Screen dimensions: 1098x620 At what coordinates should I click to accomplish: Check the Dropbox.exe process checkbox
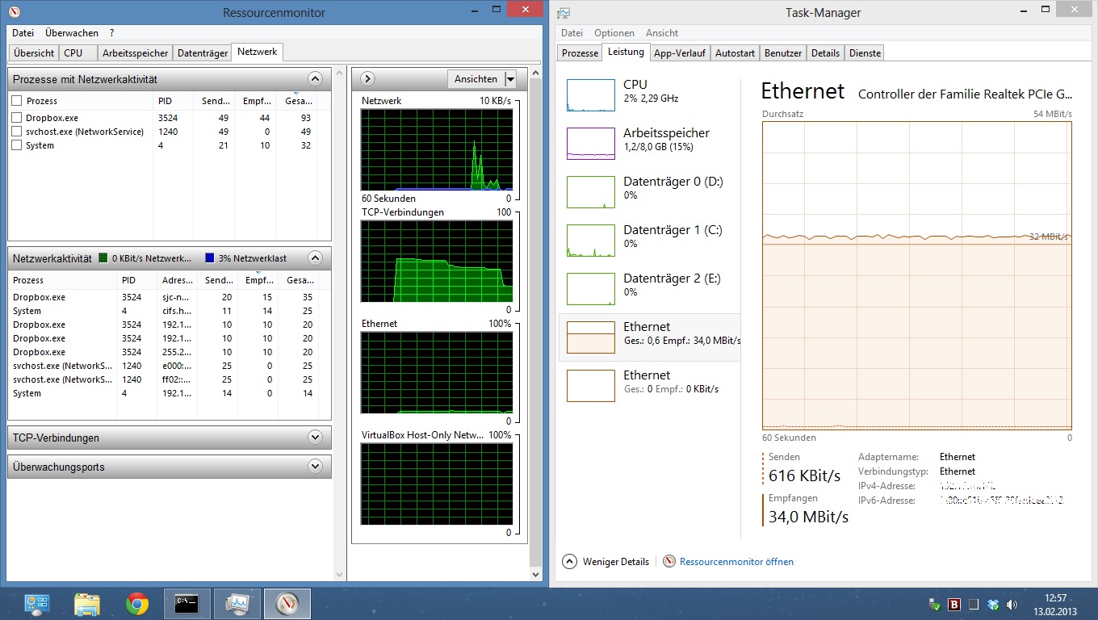click(17, 118)
